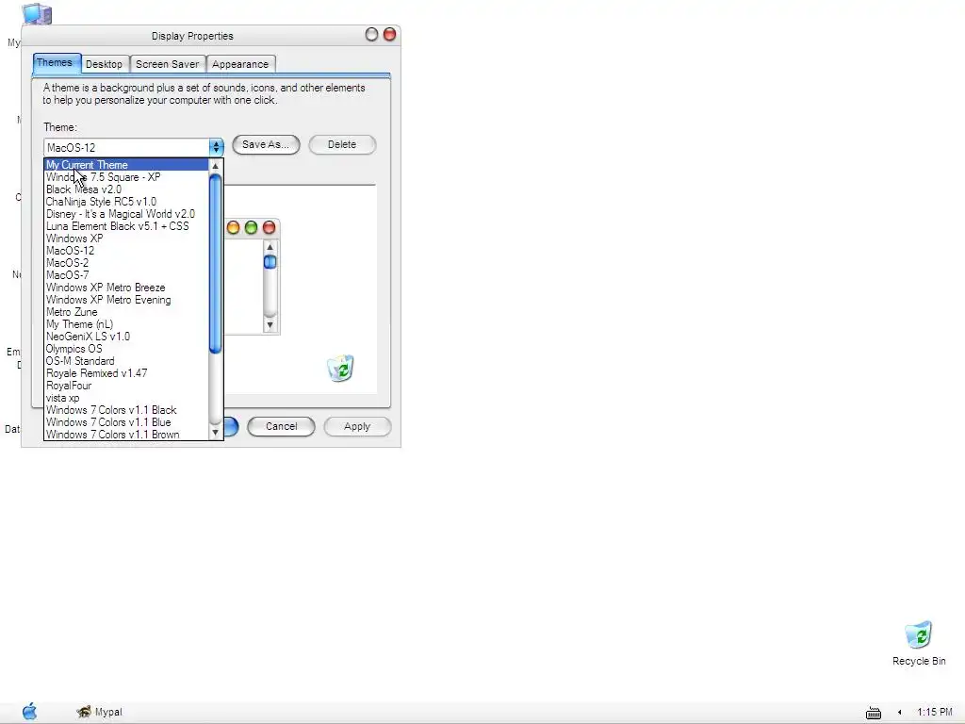Click recycle bin icon in theme preview

point(341,369)
